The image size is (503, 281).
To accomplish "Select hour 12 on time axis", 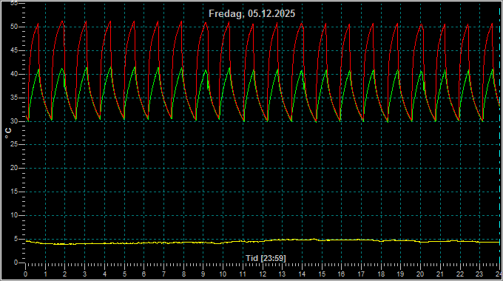I will [x=263, y=274].
